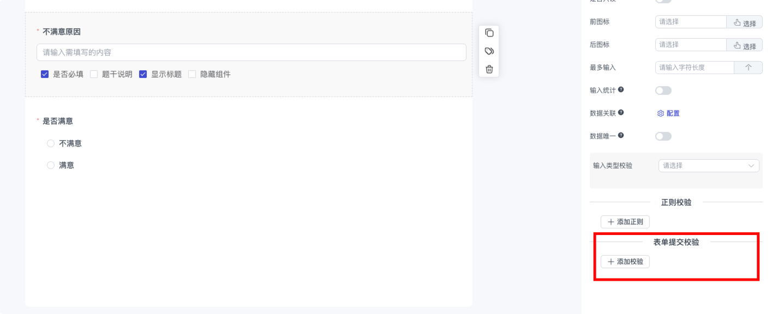Image resolution: width=772 pixels, height=314 pixels.
Task: Click the copy component icon
Action: (489, 33)
